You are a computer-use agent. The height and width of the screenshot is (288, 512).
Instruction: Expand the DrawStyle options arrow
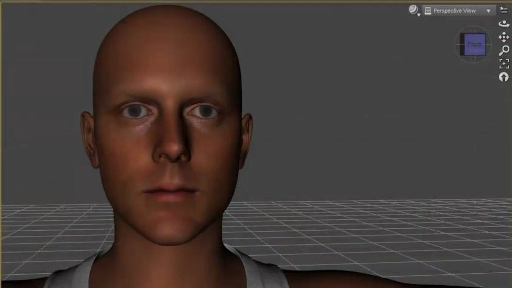419,14
